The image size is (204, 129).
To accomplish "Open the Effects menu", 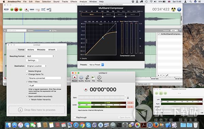I will pos(74,2).
